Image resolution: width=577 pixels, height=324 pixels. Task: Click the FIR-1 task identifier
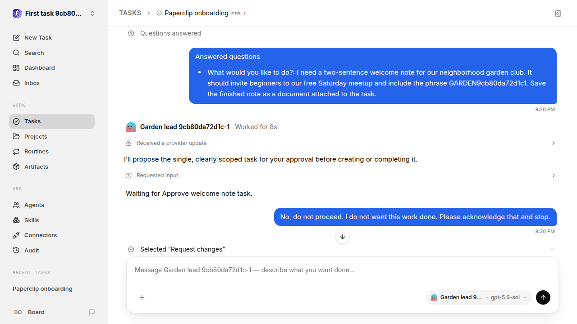239,14
